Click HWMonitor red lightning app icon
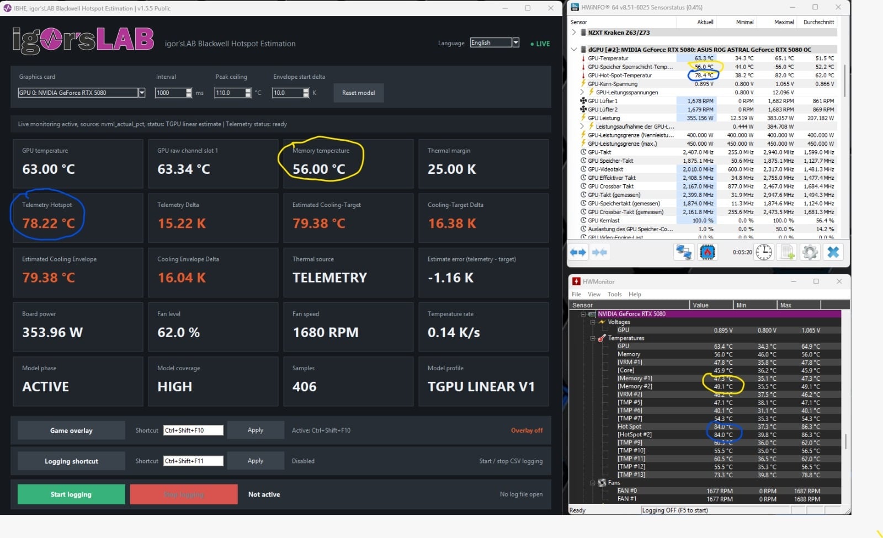This screenshot has height=538, width=883. pos(576,281)
